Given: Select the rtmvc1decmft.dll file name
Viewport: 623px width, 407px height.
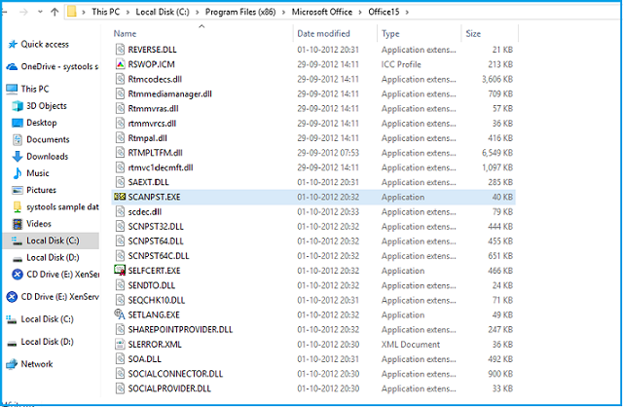Looking at the screenshot, I should pyautogui.click(x=160, y=167).
